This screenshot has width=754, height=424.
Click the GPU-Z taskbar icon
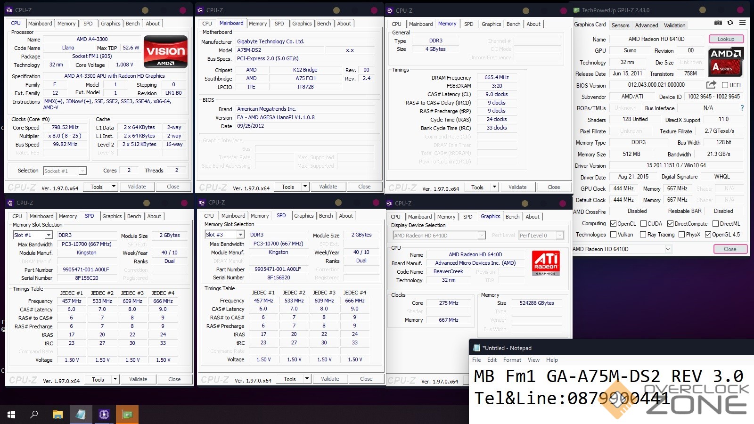[x=127, y=415]
